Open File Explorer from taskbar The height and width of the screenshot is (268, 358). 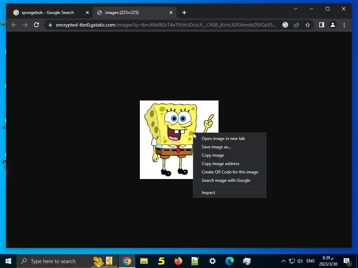[x=144, y=261]
